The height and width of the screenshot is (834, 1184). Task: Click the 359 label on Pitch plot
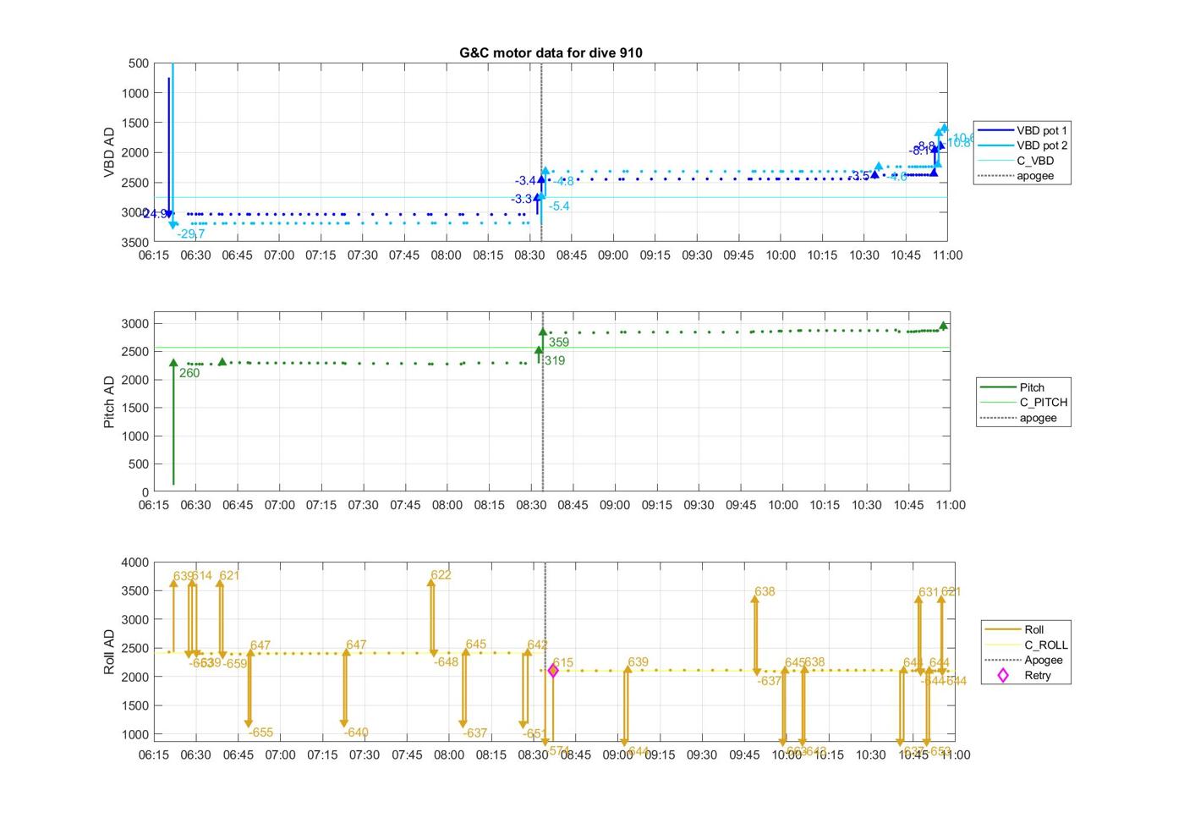click(559, 343)
